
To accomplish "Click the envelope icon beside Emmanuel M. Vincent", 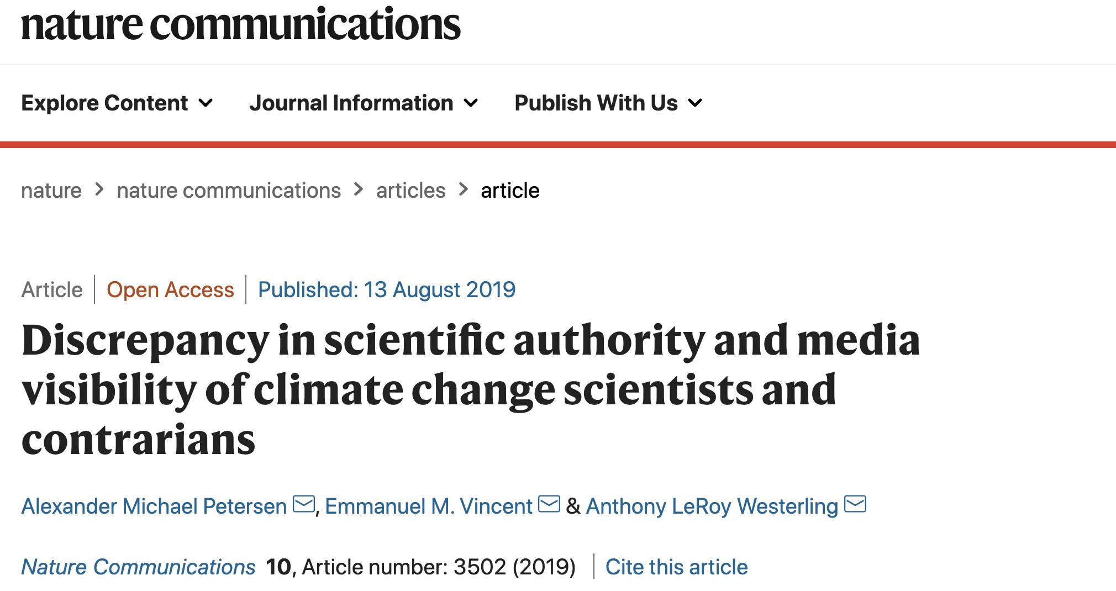I will click(x=549, y=504).
